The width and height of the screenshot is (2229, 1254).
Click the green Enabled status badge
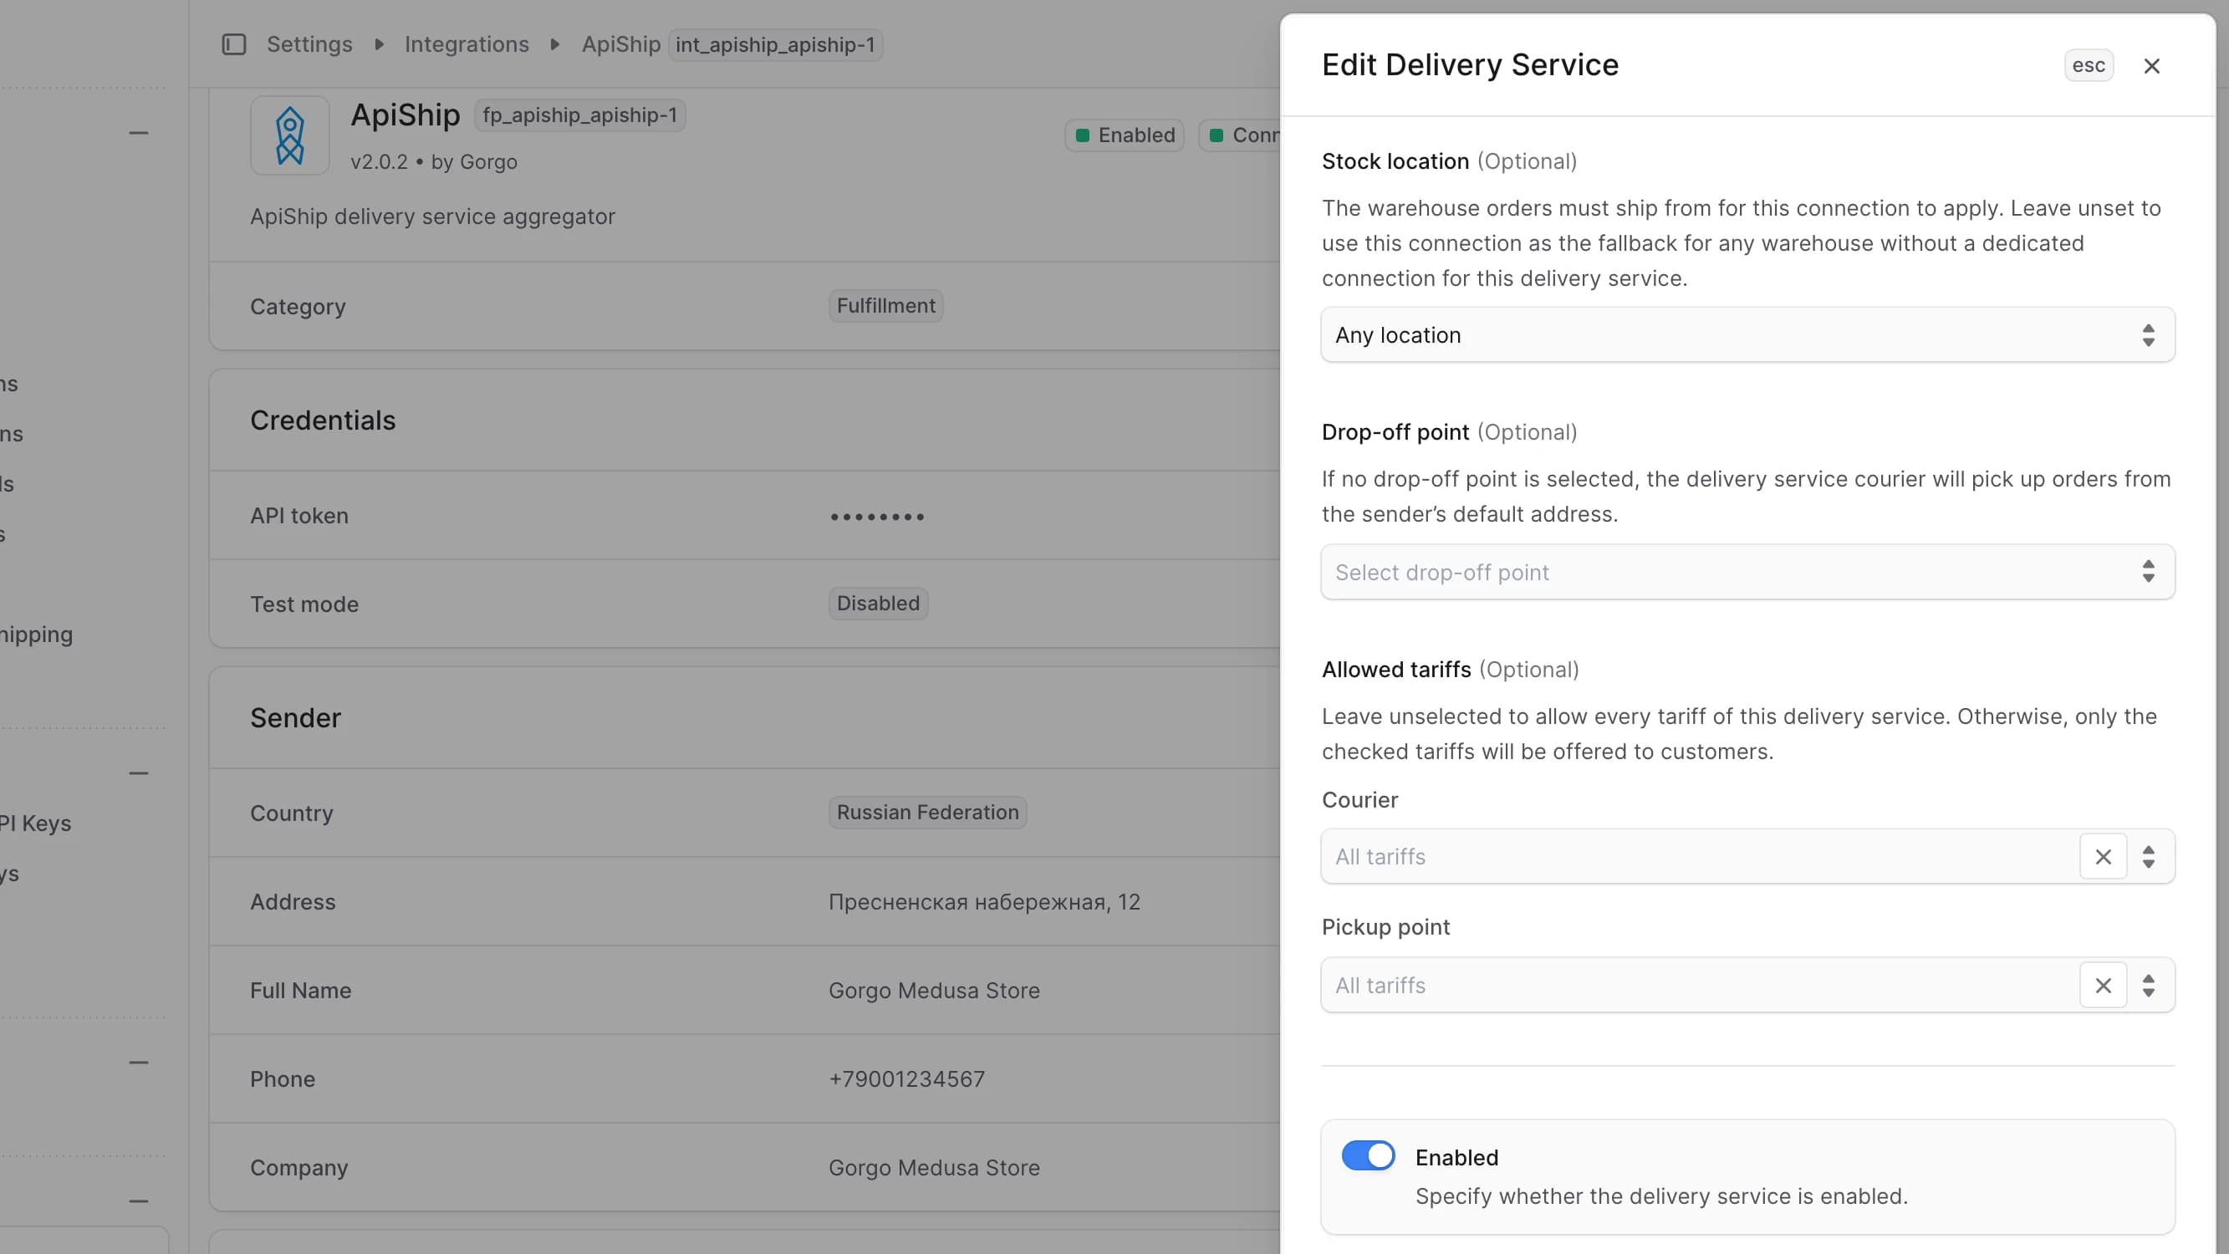click(x=1124, y=135)
